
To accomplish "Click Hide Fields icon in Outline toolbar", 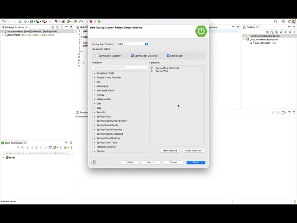I will [x=277, y=32].
